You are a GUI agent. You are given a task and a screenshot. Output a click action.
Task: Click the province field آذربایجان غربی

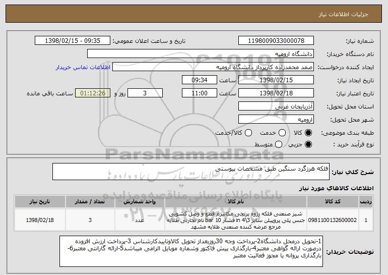click(x=276, y=106)
